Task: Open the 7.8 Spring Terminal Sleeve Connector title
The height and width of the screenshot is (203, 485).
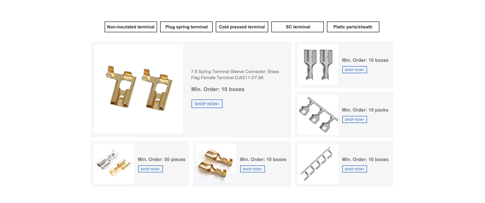Action: (x=235, y=75)
